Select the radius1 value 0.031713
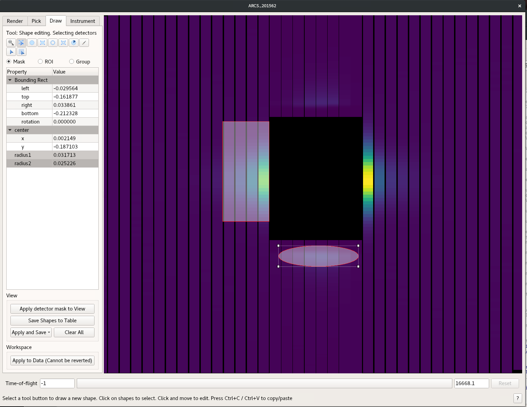 [75, 155]
